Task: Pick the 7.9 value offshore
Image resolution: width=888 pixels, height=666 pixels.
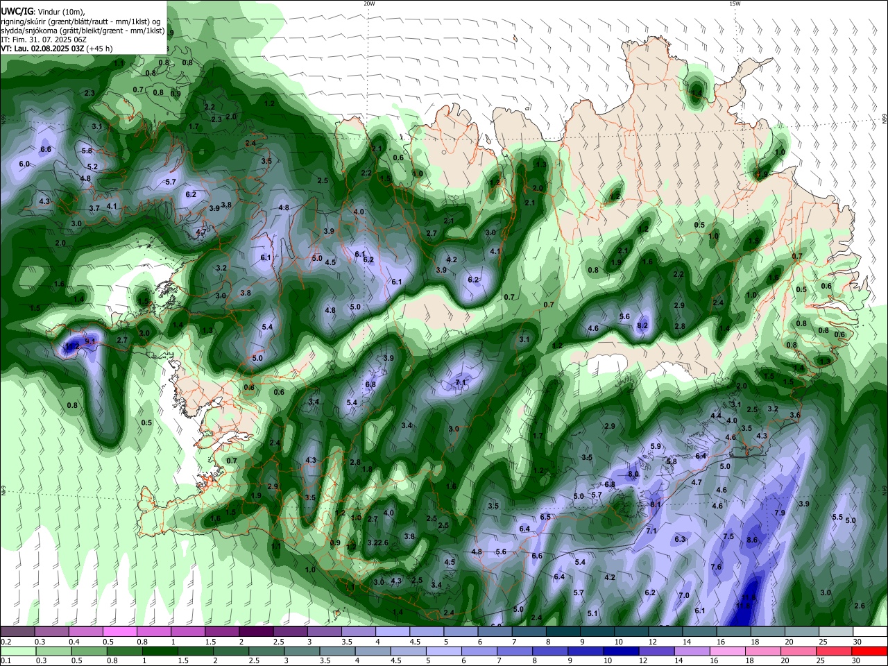Action: [780, 513]
